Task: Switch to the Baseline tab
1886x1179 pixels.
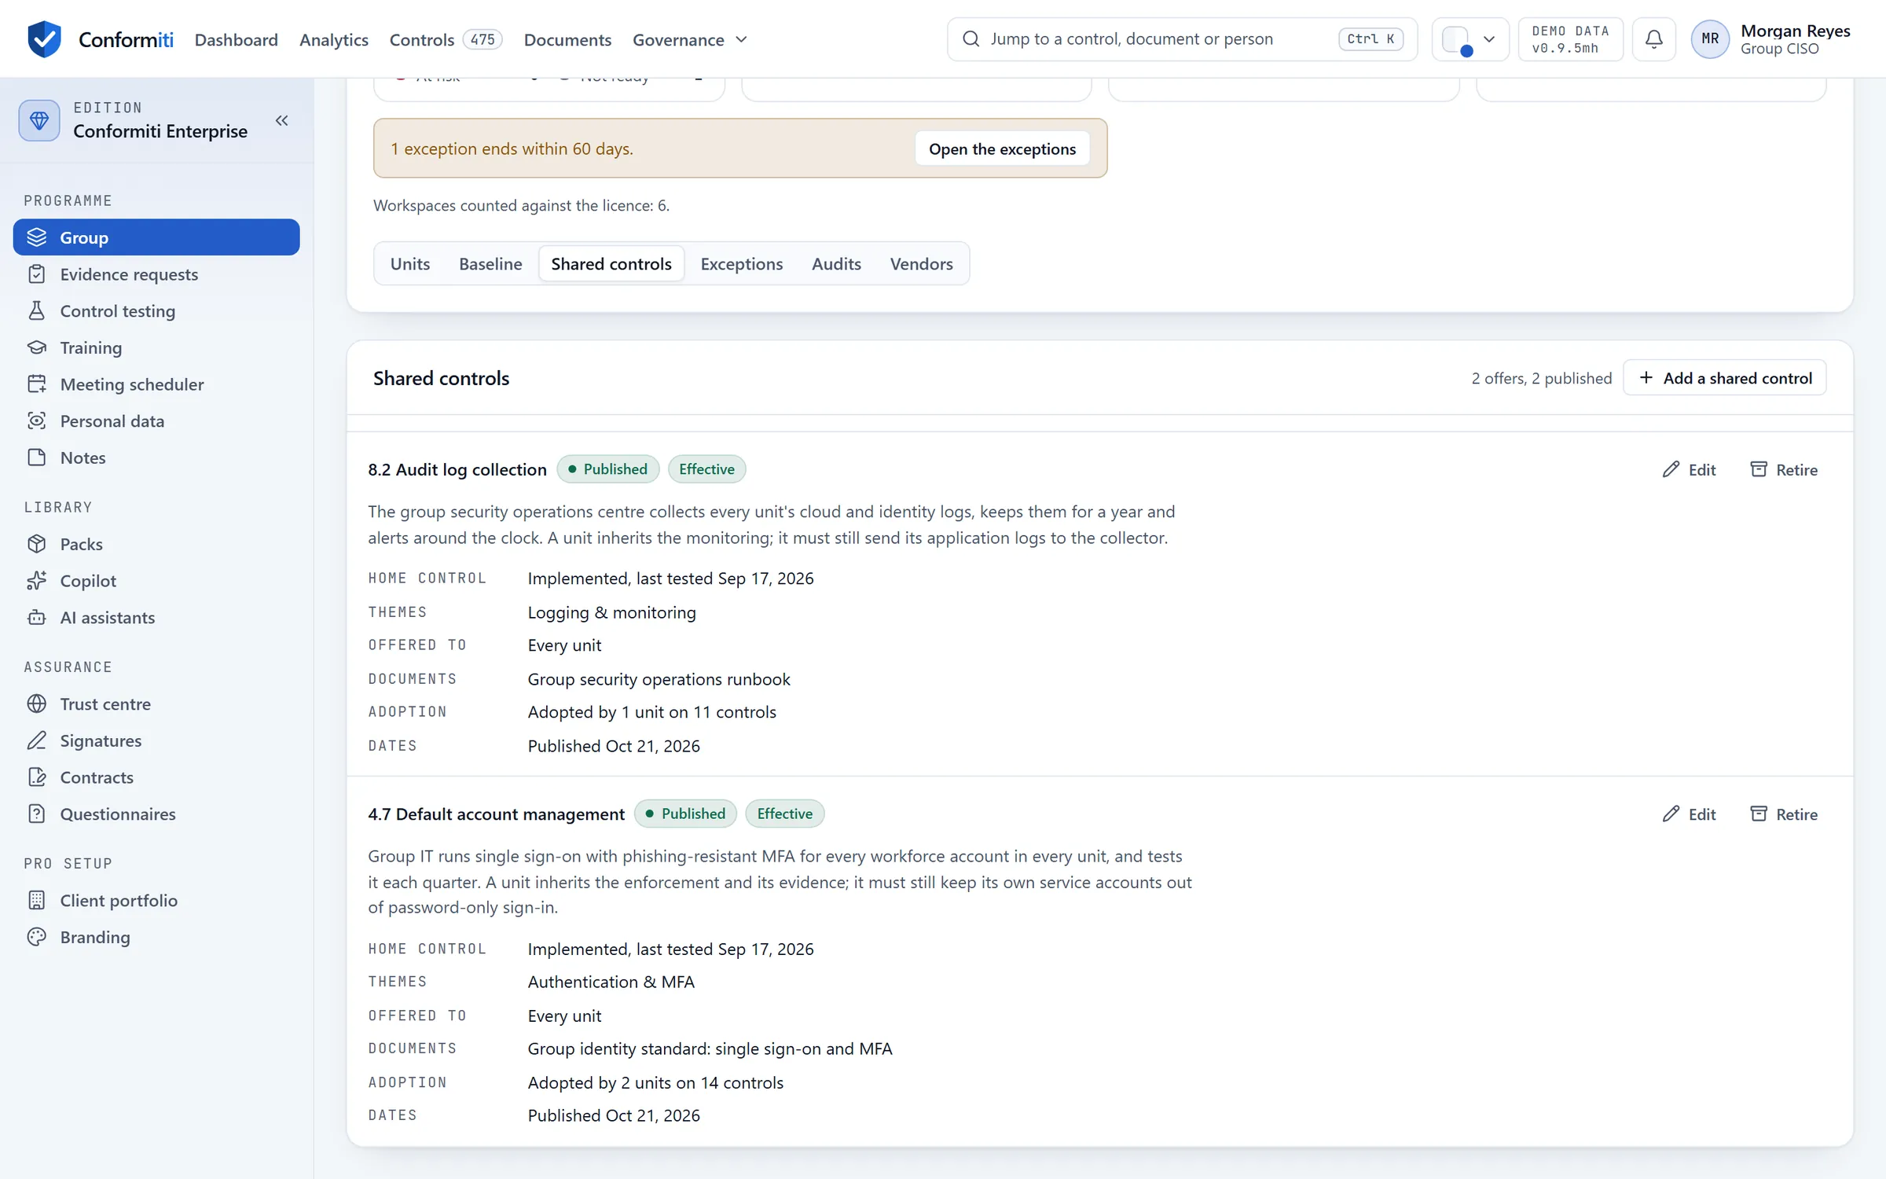Action: click(x=490, y=263)
